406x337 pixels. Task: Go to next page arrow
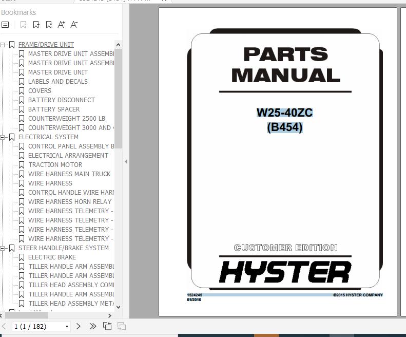point(79,326)
